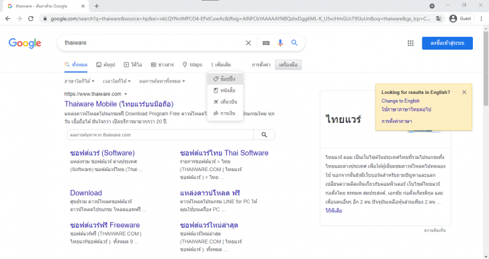Expand the ภาษาใดก็ได้ language filter
The height and width of the screenshot is (259, 489).
pos(79,81)
